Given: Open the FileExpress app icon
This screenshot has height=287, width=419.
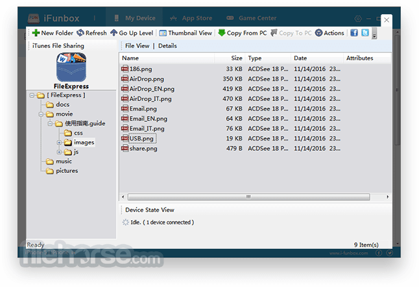Looking at the screenshot, I should click(71, 67).
